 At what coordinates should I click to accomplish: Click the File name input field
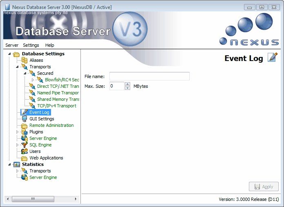(x=149, y=76)
